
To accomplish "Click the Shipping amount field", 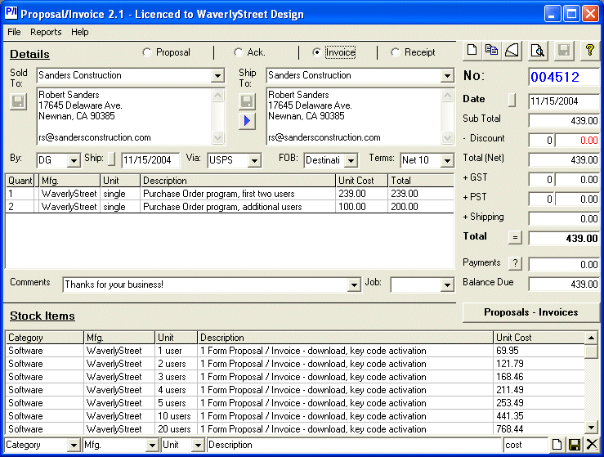I will pyautogui.click(x=564, y=219).
